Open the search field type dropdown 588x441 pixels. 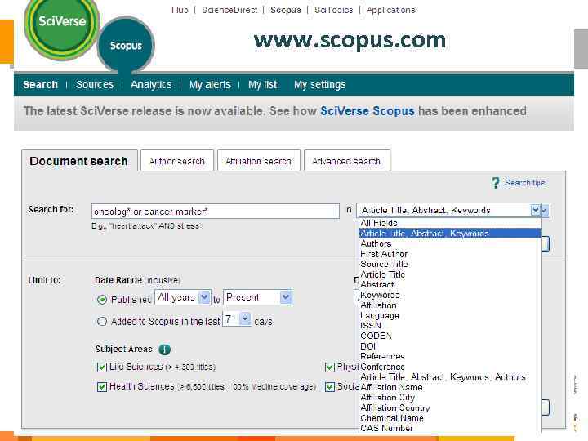(536, 211)
